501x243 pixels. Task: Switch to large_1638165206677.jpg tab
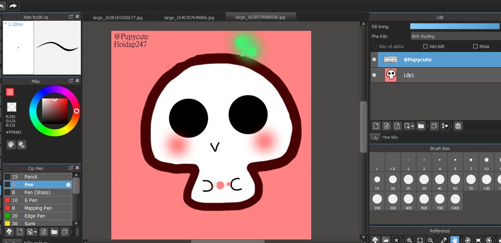[x=118, y=18]
